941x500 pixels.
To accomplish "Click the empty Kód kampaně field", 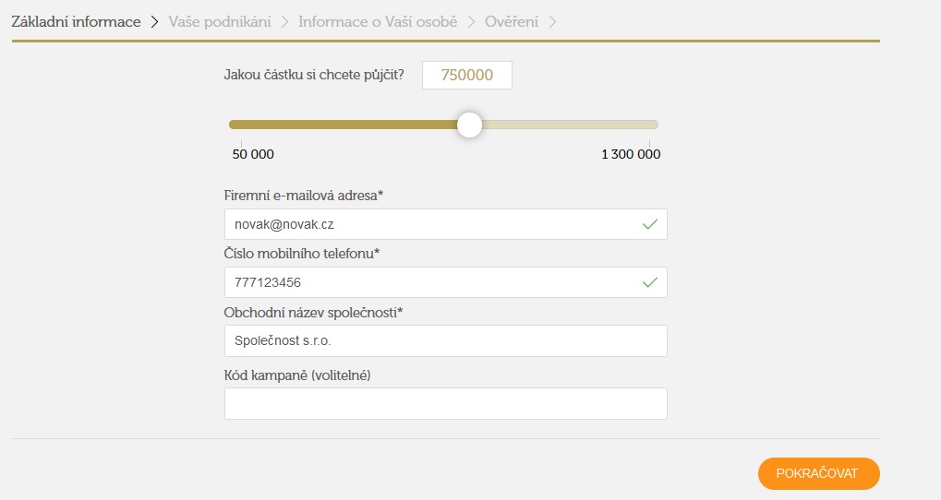I will point(445,403).
